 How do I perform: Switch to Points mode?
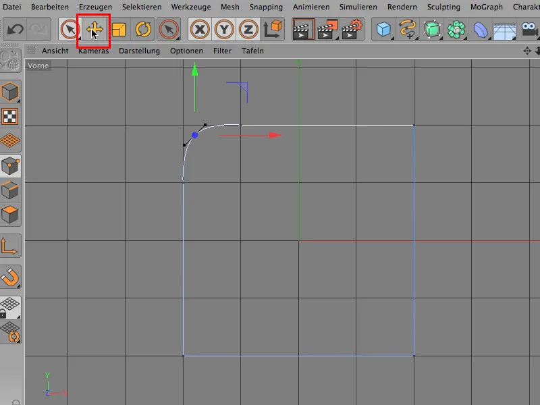10,166
